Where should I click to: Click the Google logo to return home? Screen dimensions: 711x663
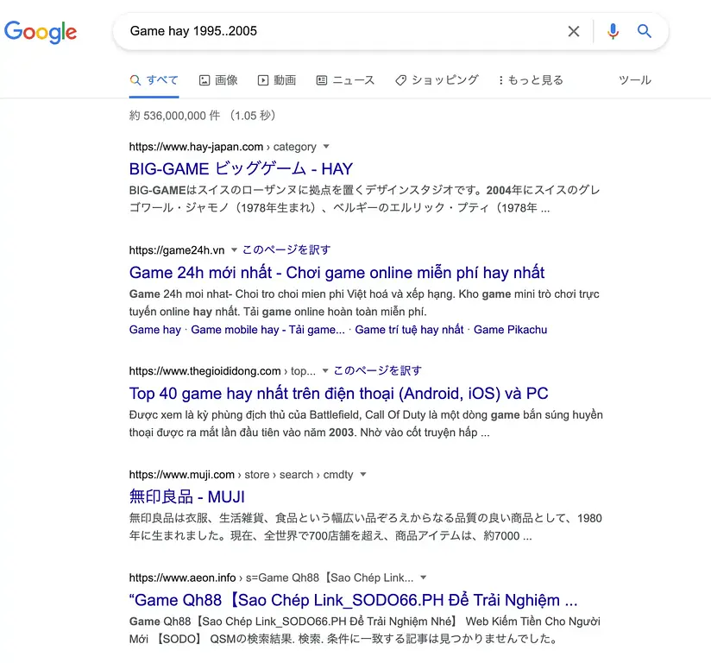click(x=40, y=32)
